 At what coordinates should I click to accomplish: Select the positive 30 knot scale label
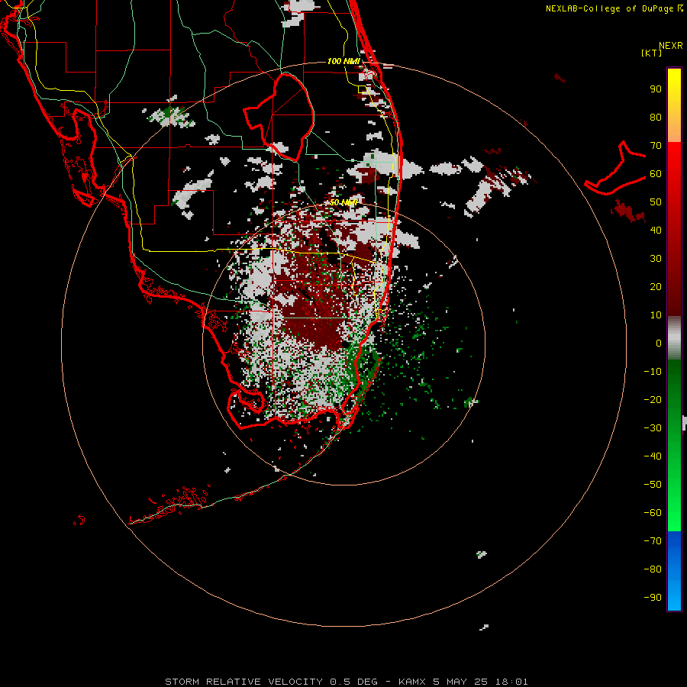tap(656, 259)
